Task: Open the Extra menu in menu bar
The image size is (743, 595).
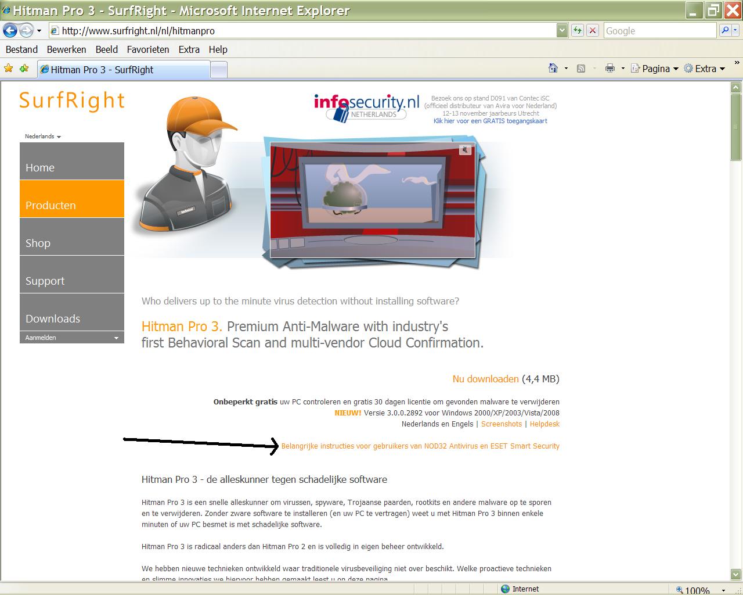Action: (189, 49)
